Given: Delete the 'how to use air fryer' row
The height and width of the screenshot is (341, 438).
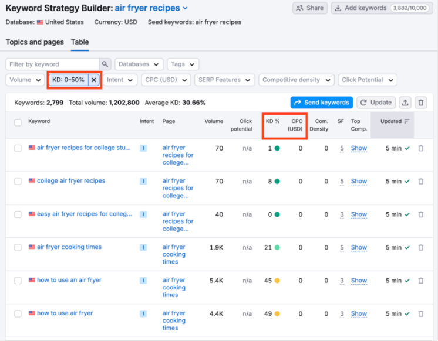Looking at the screenshot, I should pyautogui.click(x=420, y=313).
